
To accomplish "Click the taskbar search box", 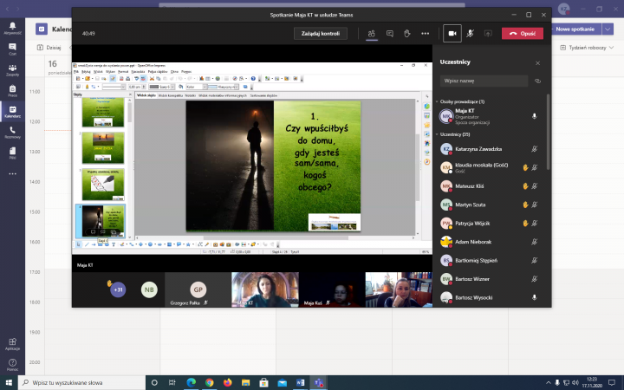I will click(81, 382).
